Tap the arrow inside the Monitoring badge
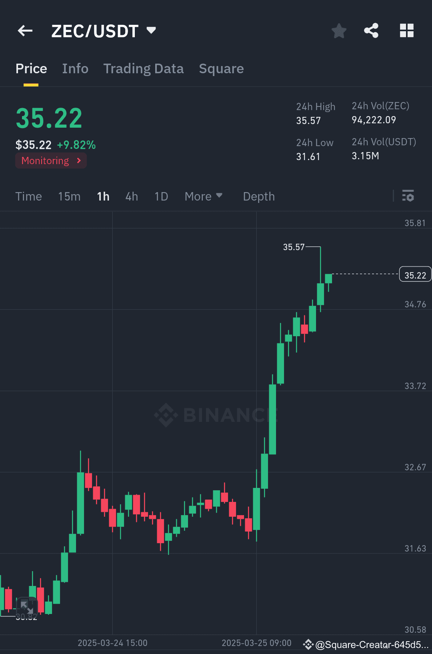The width and height of the screenshot is (432, 654). (x=78, y=160)
